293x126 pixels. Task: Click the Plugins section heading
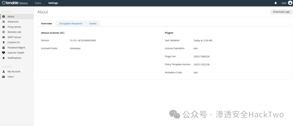tap(169, 33)
